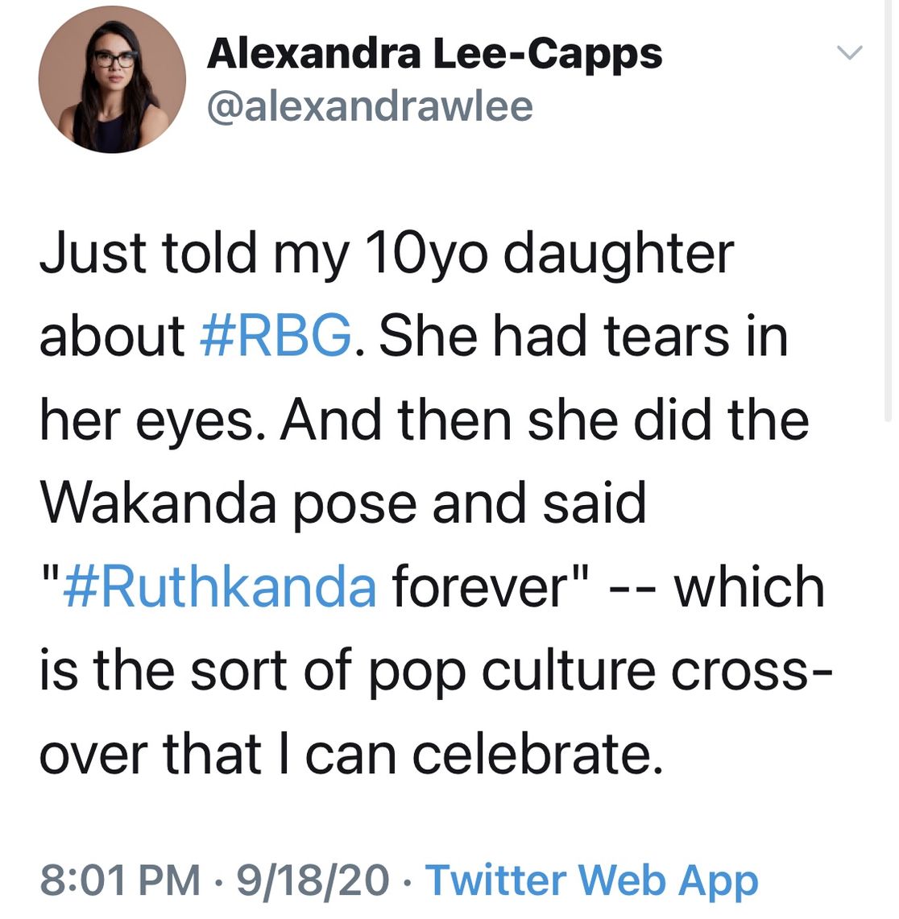Click the 9/18/20 date
The height and width of the screenshot is (919, 899).
313,879
